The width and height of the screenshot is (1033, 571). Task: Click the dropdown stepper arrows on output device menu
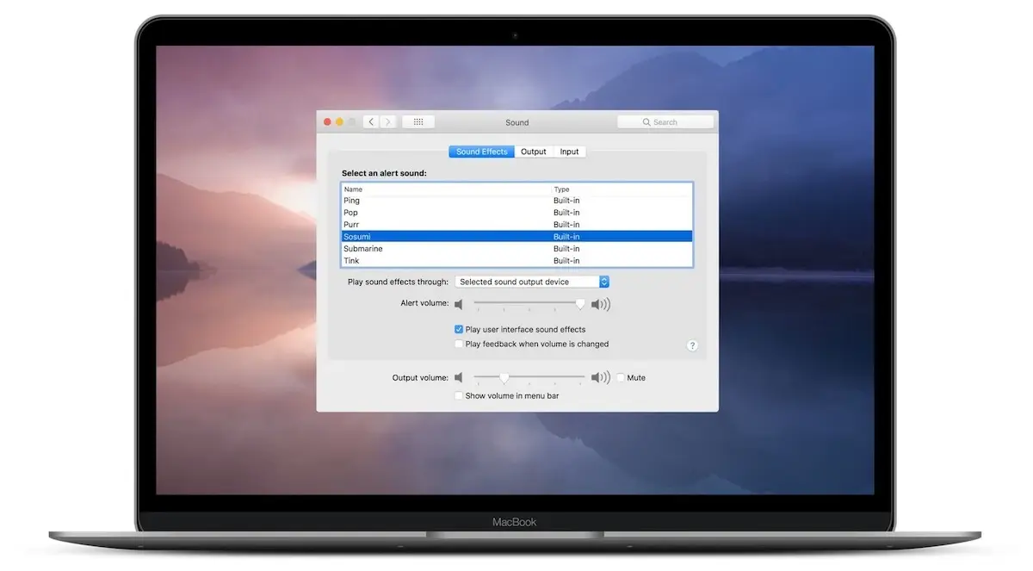coord(603,281)
